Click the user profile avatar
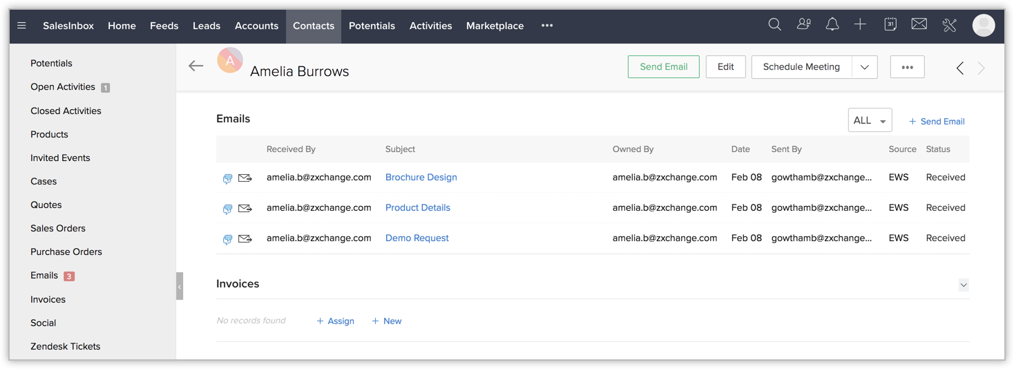The image size is (1014, 369). coord(983,26)
